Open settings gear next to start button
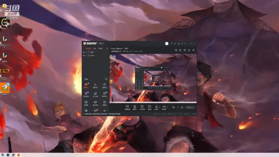279x157 pixels. [x=182, y=107]
